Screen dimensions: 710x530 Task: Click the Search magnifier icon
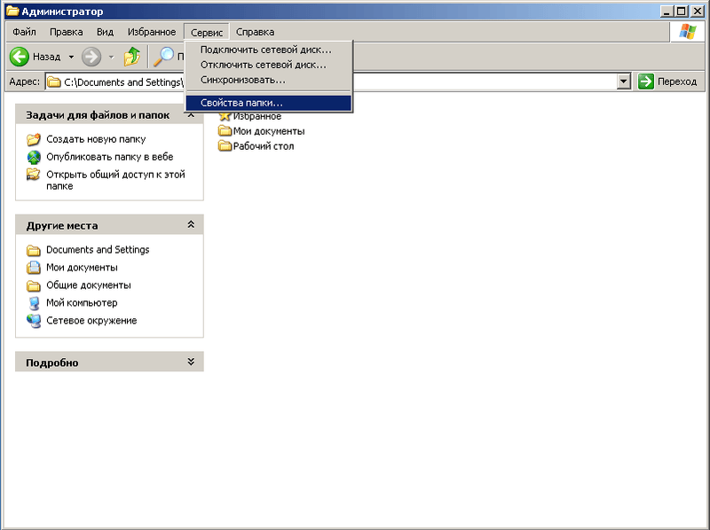coord(164,57)
